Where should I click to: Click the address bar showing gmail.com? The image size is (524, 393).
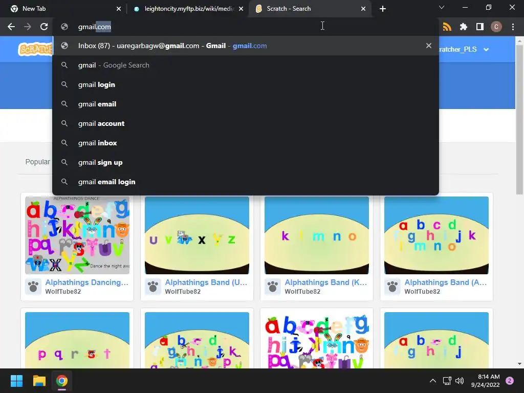coord(246,27)
